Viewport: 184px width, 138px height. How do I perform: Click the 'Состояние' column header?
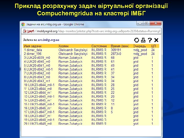coord(99,46)
